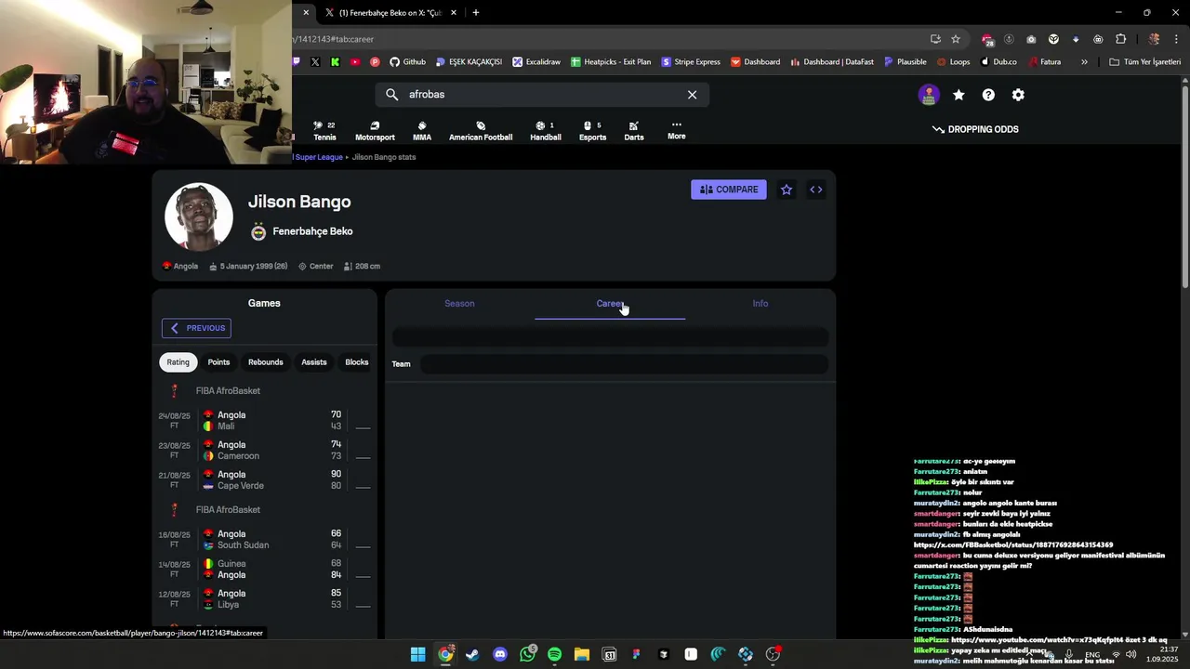Switch to the Career tab
Screen dimensions: 1190x669
(610, 304)
